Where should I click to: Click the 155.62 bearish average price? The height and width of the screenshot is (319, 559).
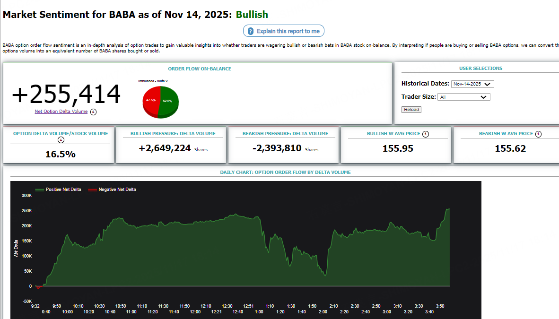[x=510, y=148]
